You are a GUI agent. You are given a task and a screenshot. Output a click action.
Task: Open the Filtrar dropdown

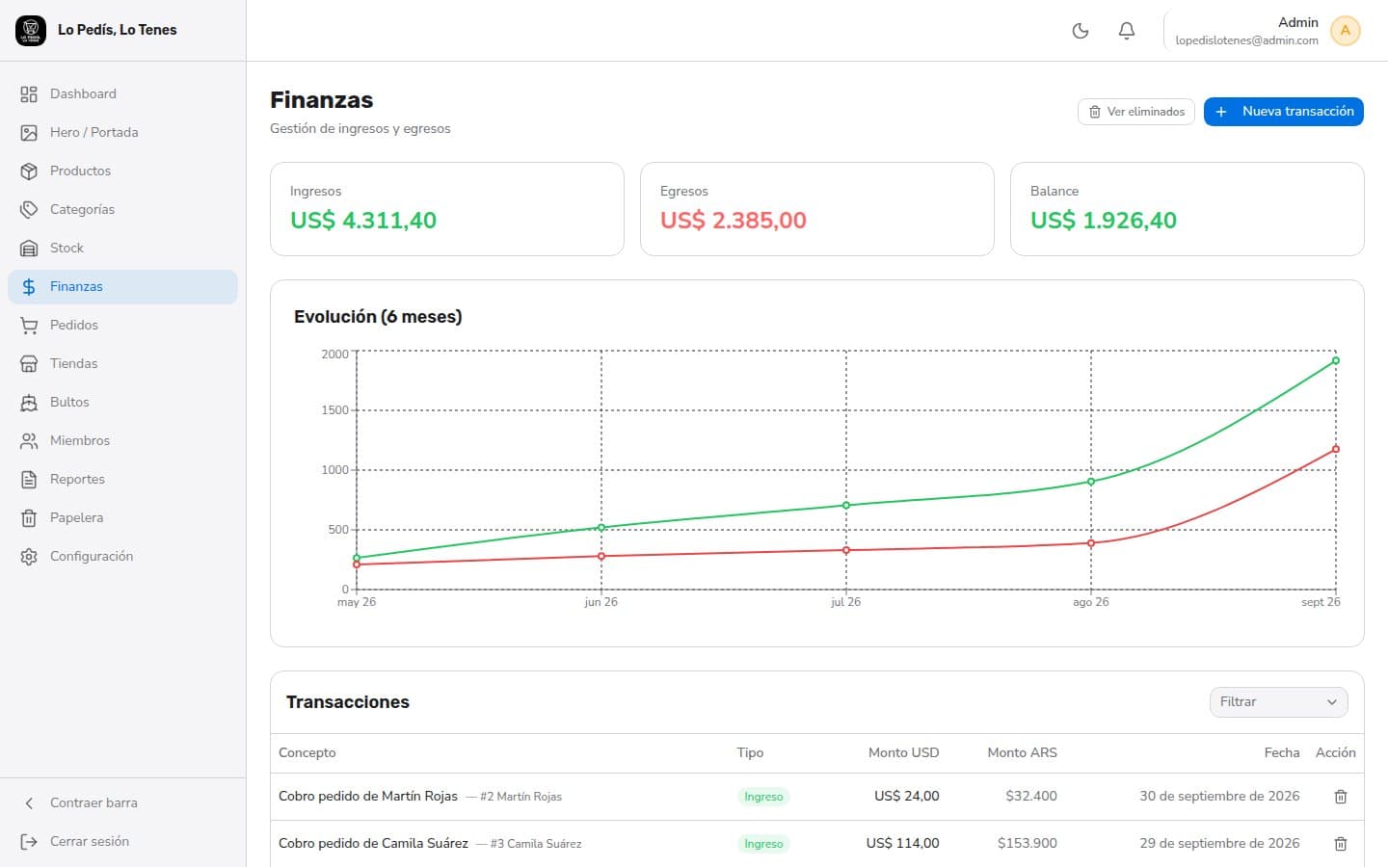tap(1278, 701)
